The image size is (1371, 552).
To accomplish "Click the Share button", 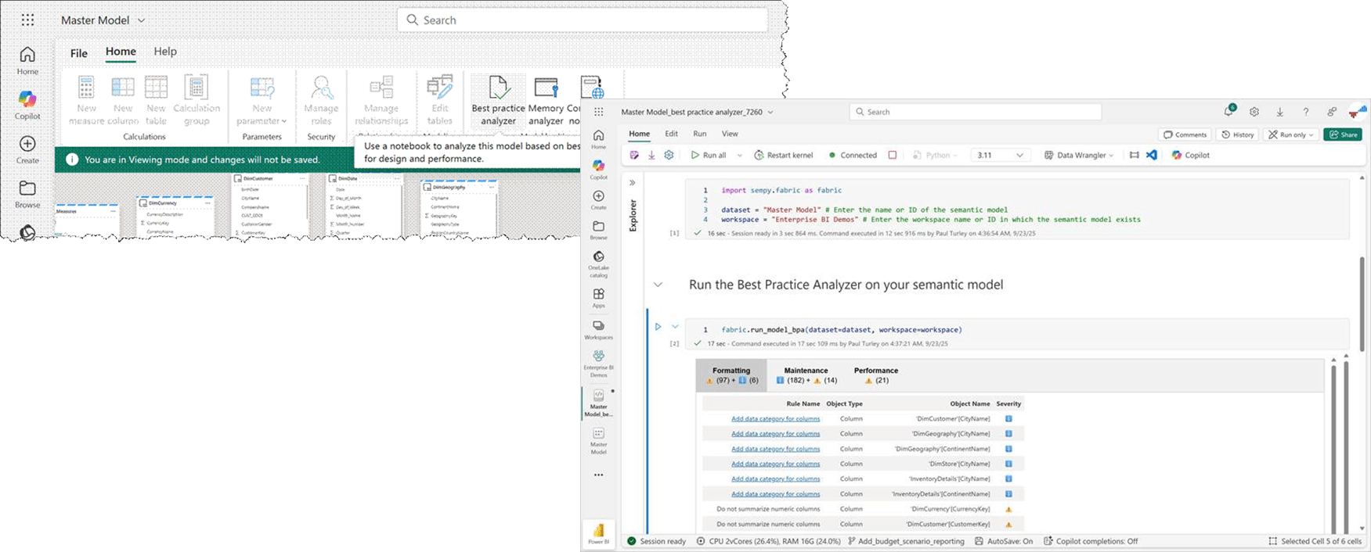I will tap(1343, 134).
